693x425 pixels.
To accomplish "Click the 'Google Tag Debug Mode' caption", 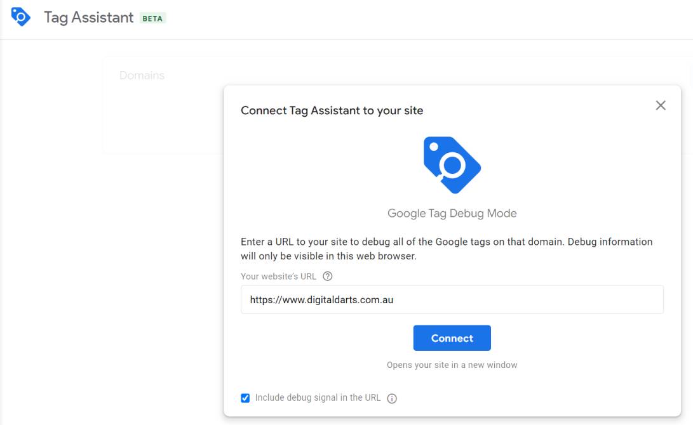I will coord(452,214).
